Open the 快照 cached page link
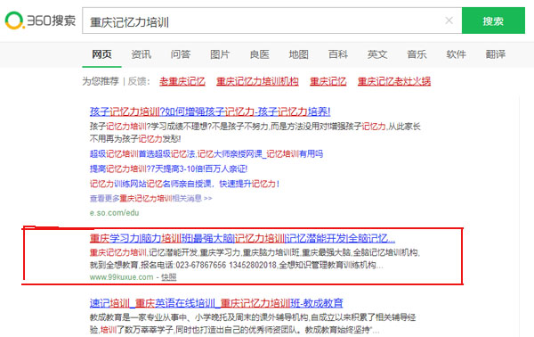 (169, 277)
